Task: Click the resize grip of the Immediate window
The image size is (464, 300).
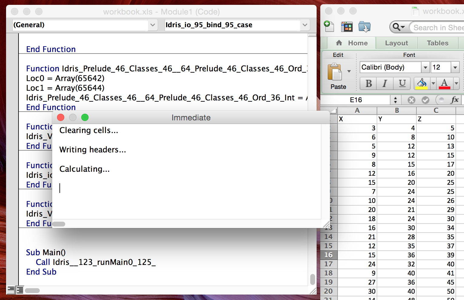Action: [x=326, y=224]
